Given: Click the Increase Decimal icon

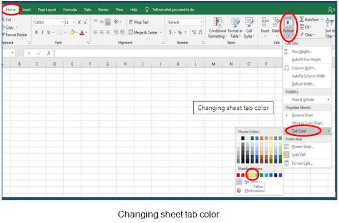Looking at the screenshot, I should tap(194, 32).
